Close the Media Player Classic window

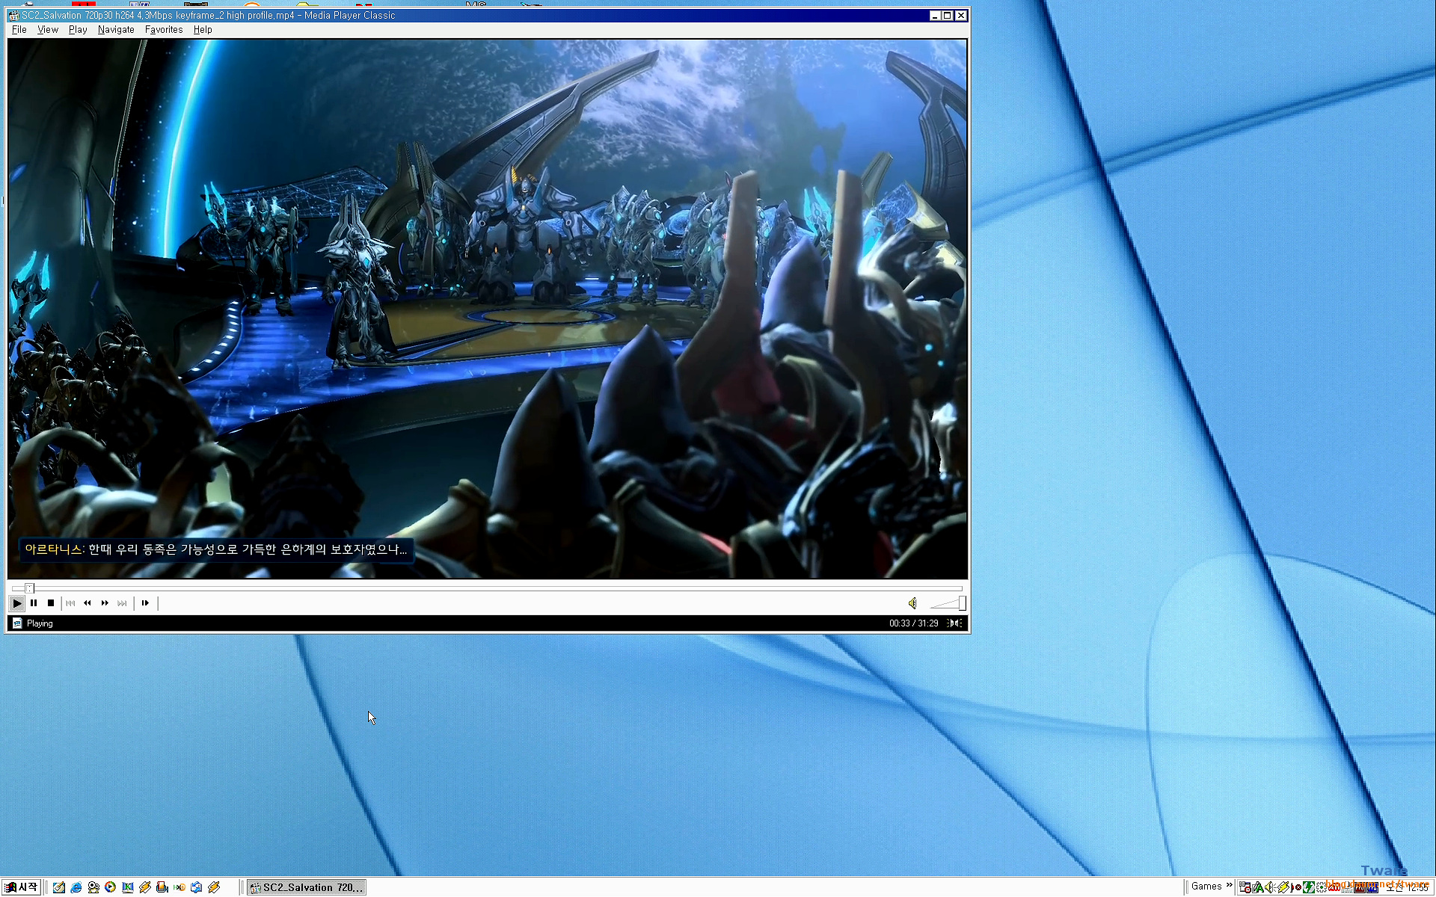(961, 16)
